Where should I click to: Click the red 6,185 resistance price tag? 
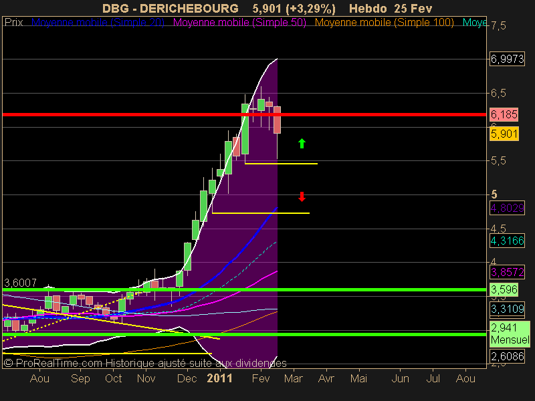coord(504,114)
